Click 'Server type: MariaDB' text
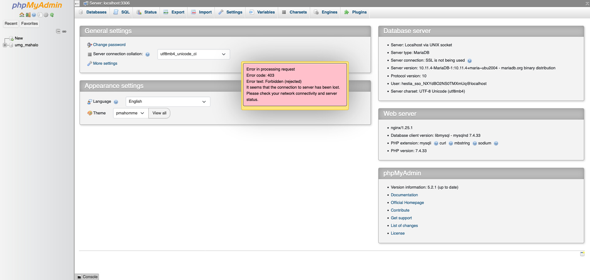Viewport: 590px width, 280px height. 410,53
